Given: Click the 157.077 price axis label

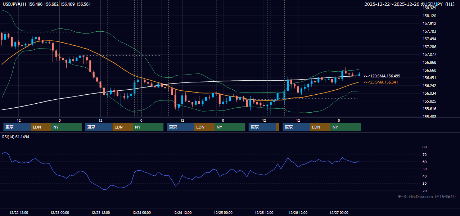Looking at the screenshot, I should coord(429,54).
